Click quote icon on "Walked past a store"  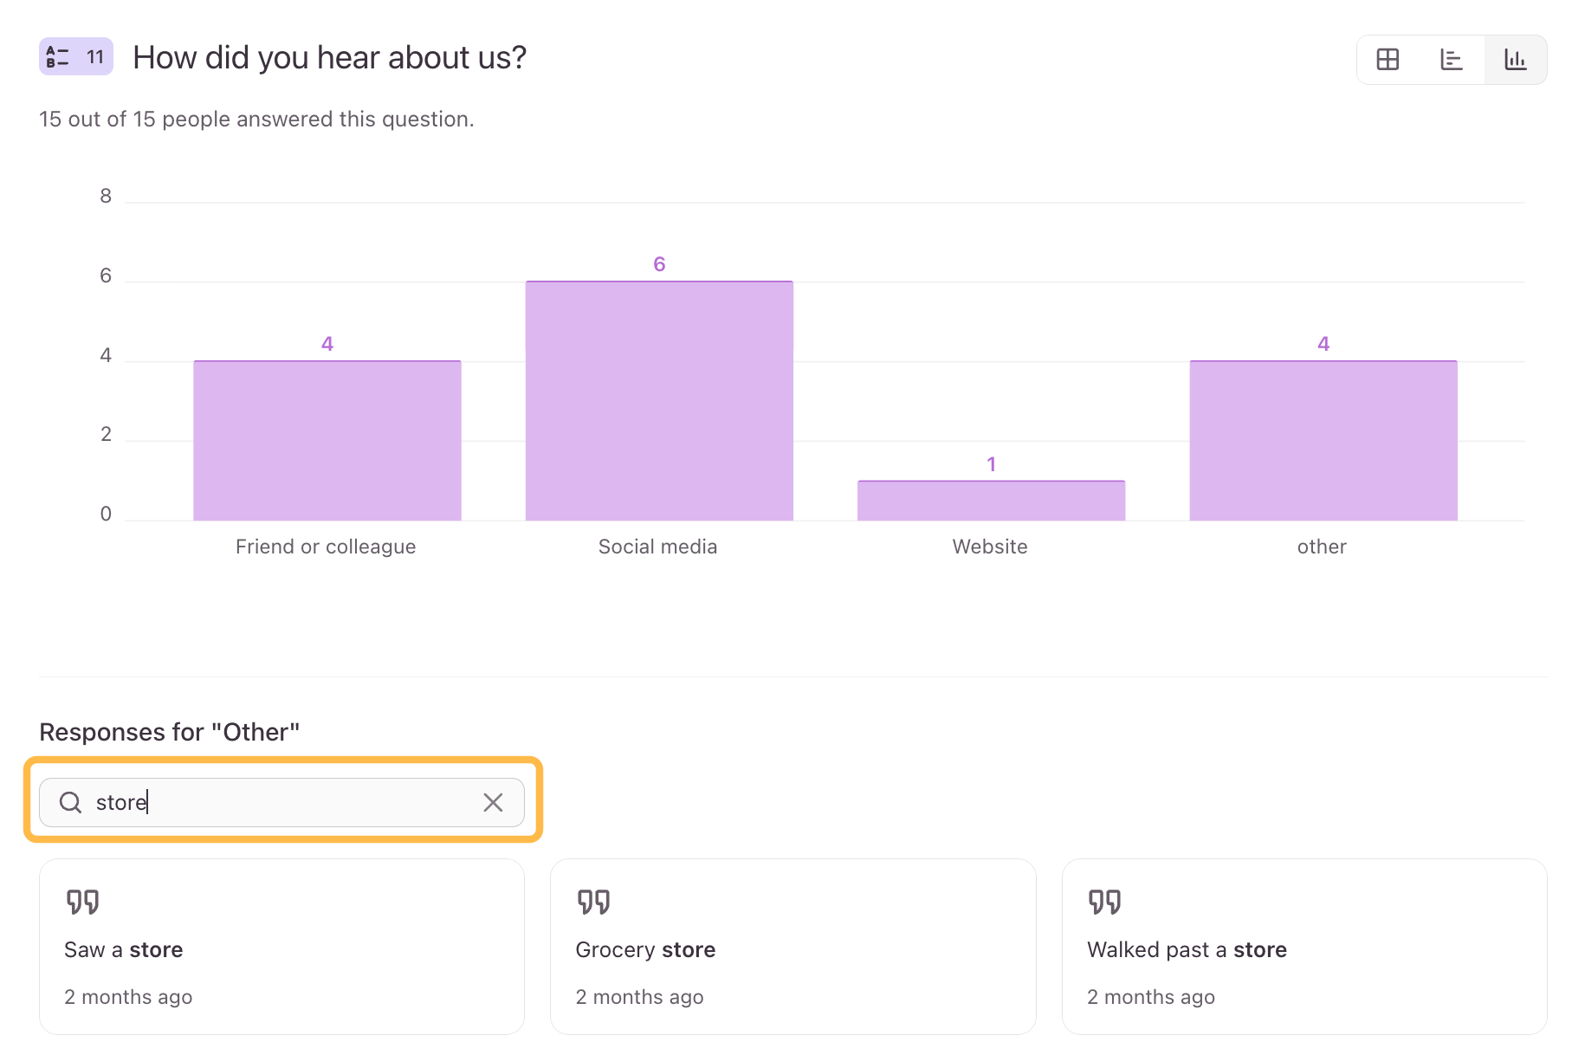point(1105,902)
